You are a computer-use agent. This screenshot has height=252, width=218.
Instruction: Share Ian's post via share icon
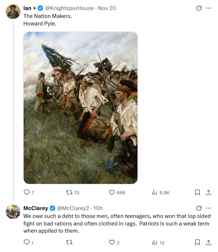[208, 192]
